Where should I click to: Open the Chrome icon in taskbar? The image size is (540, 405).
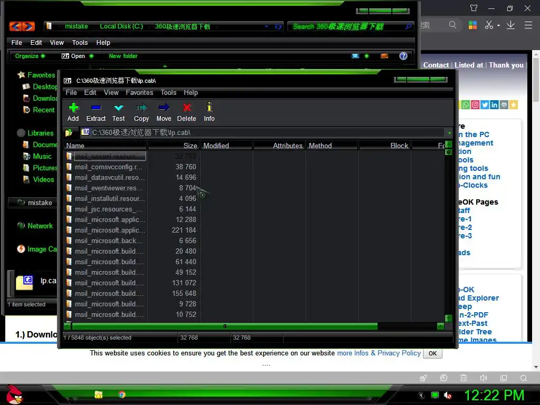(122, 394)
